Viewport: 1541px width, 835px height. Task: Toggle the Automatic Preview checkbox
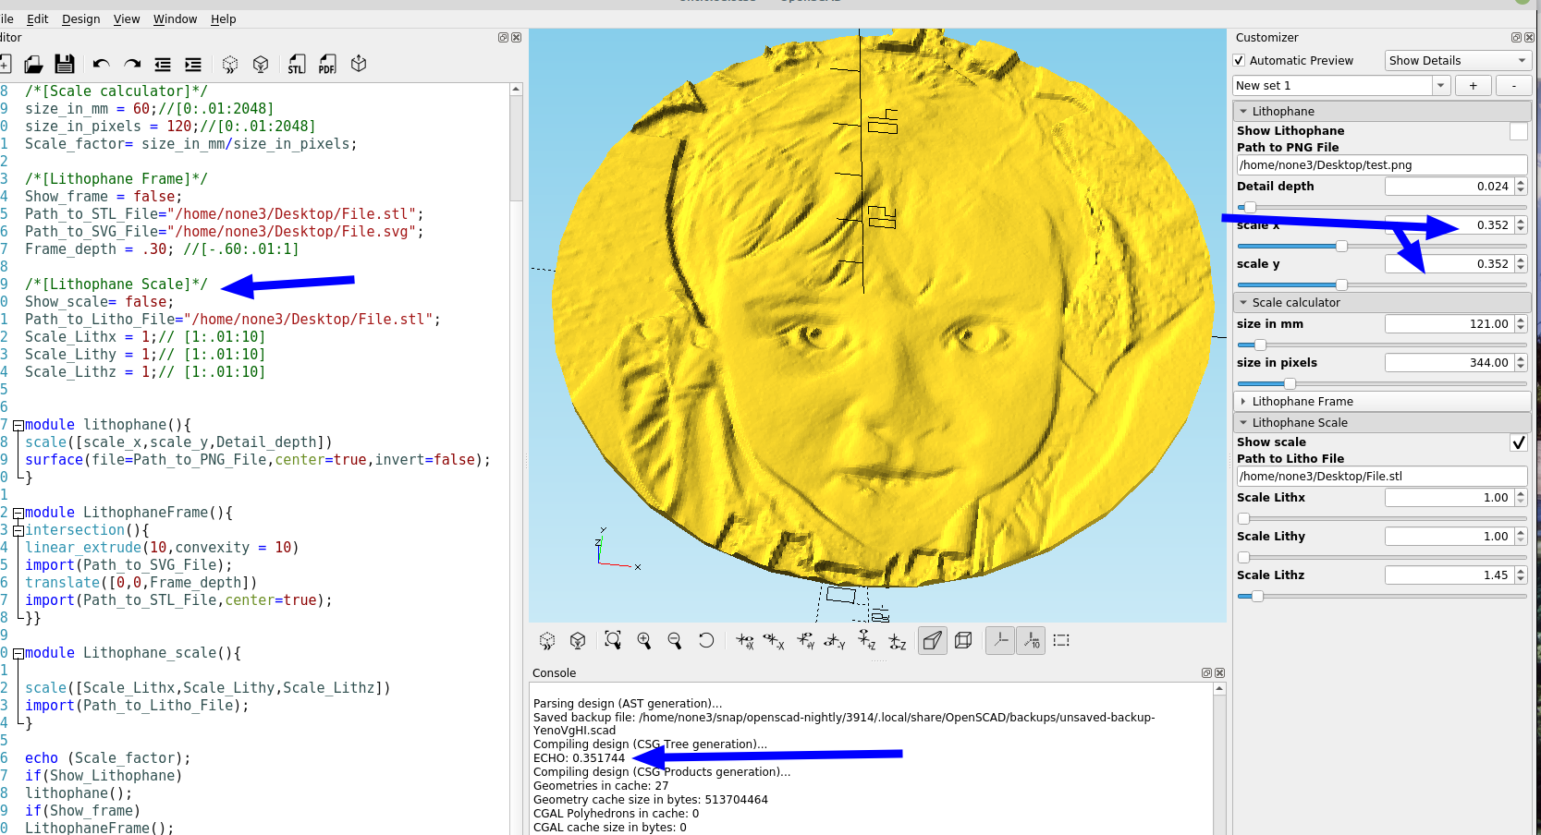[x=1239, y=60]
